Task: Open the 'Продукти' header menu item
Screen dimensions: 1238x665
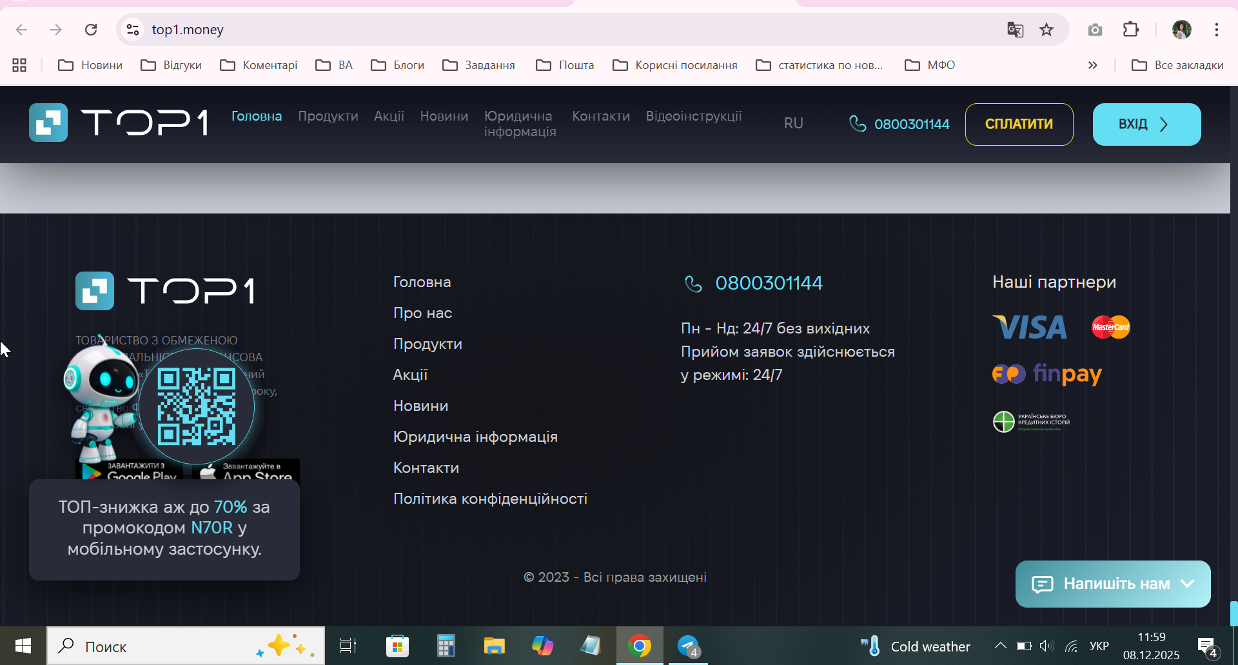Action: click(x=328, y=116)
